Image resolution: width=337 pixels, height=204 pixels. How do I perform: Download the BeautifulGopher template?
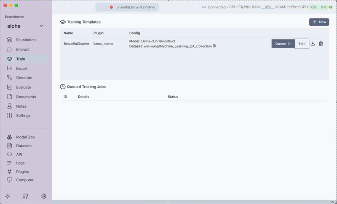[x=313, y=44]
